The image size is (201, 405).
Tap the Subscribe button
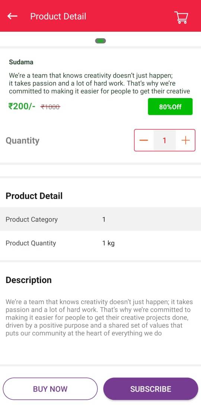pos(151,389)
